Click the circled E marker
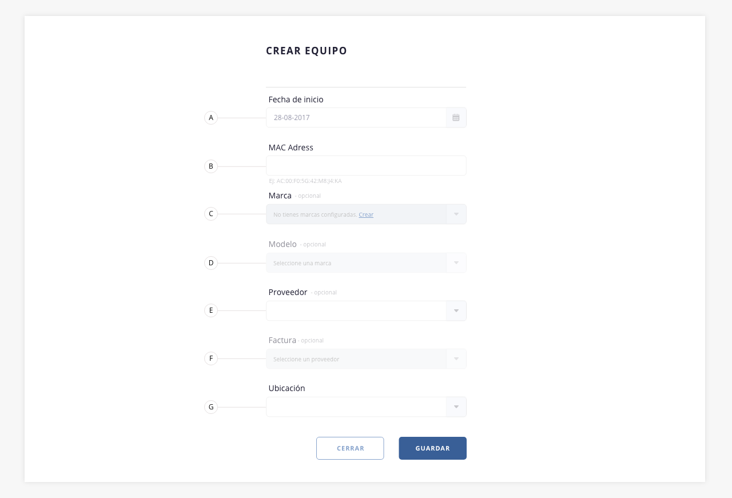The width and height of the screenshot is (732, 498). tap(211, 310)
